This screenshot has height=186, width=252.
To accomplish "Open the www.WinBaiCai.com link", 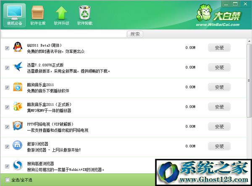I will click(x=218, y=25).
